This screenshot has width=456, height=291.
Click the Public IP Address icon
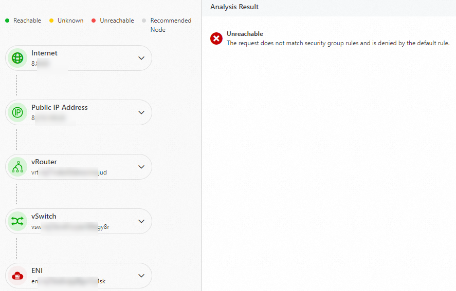coord(18,112)
